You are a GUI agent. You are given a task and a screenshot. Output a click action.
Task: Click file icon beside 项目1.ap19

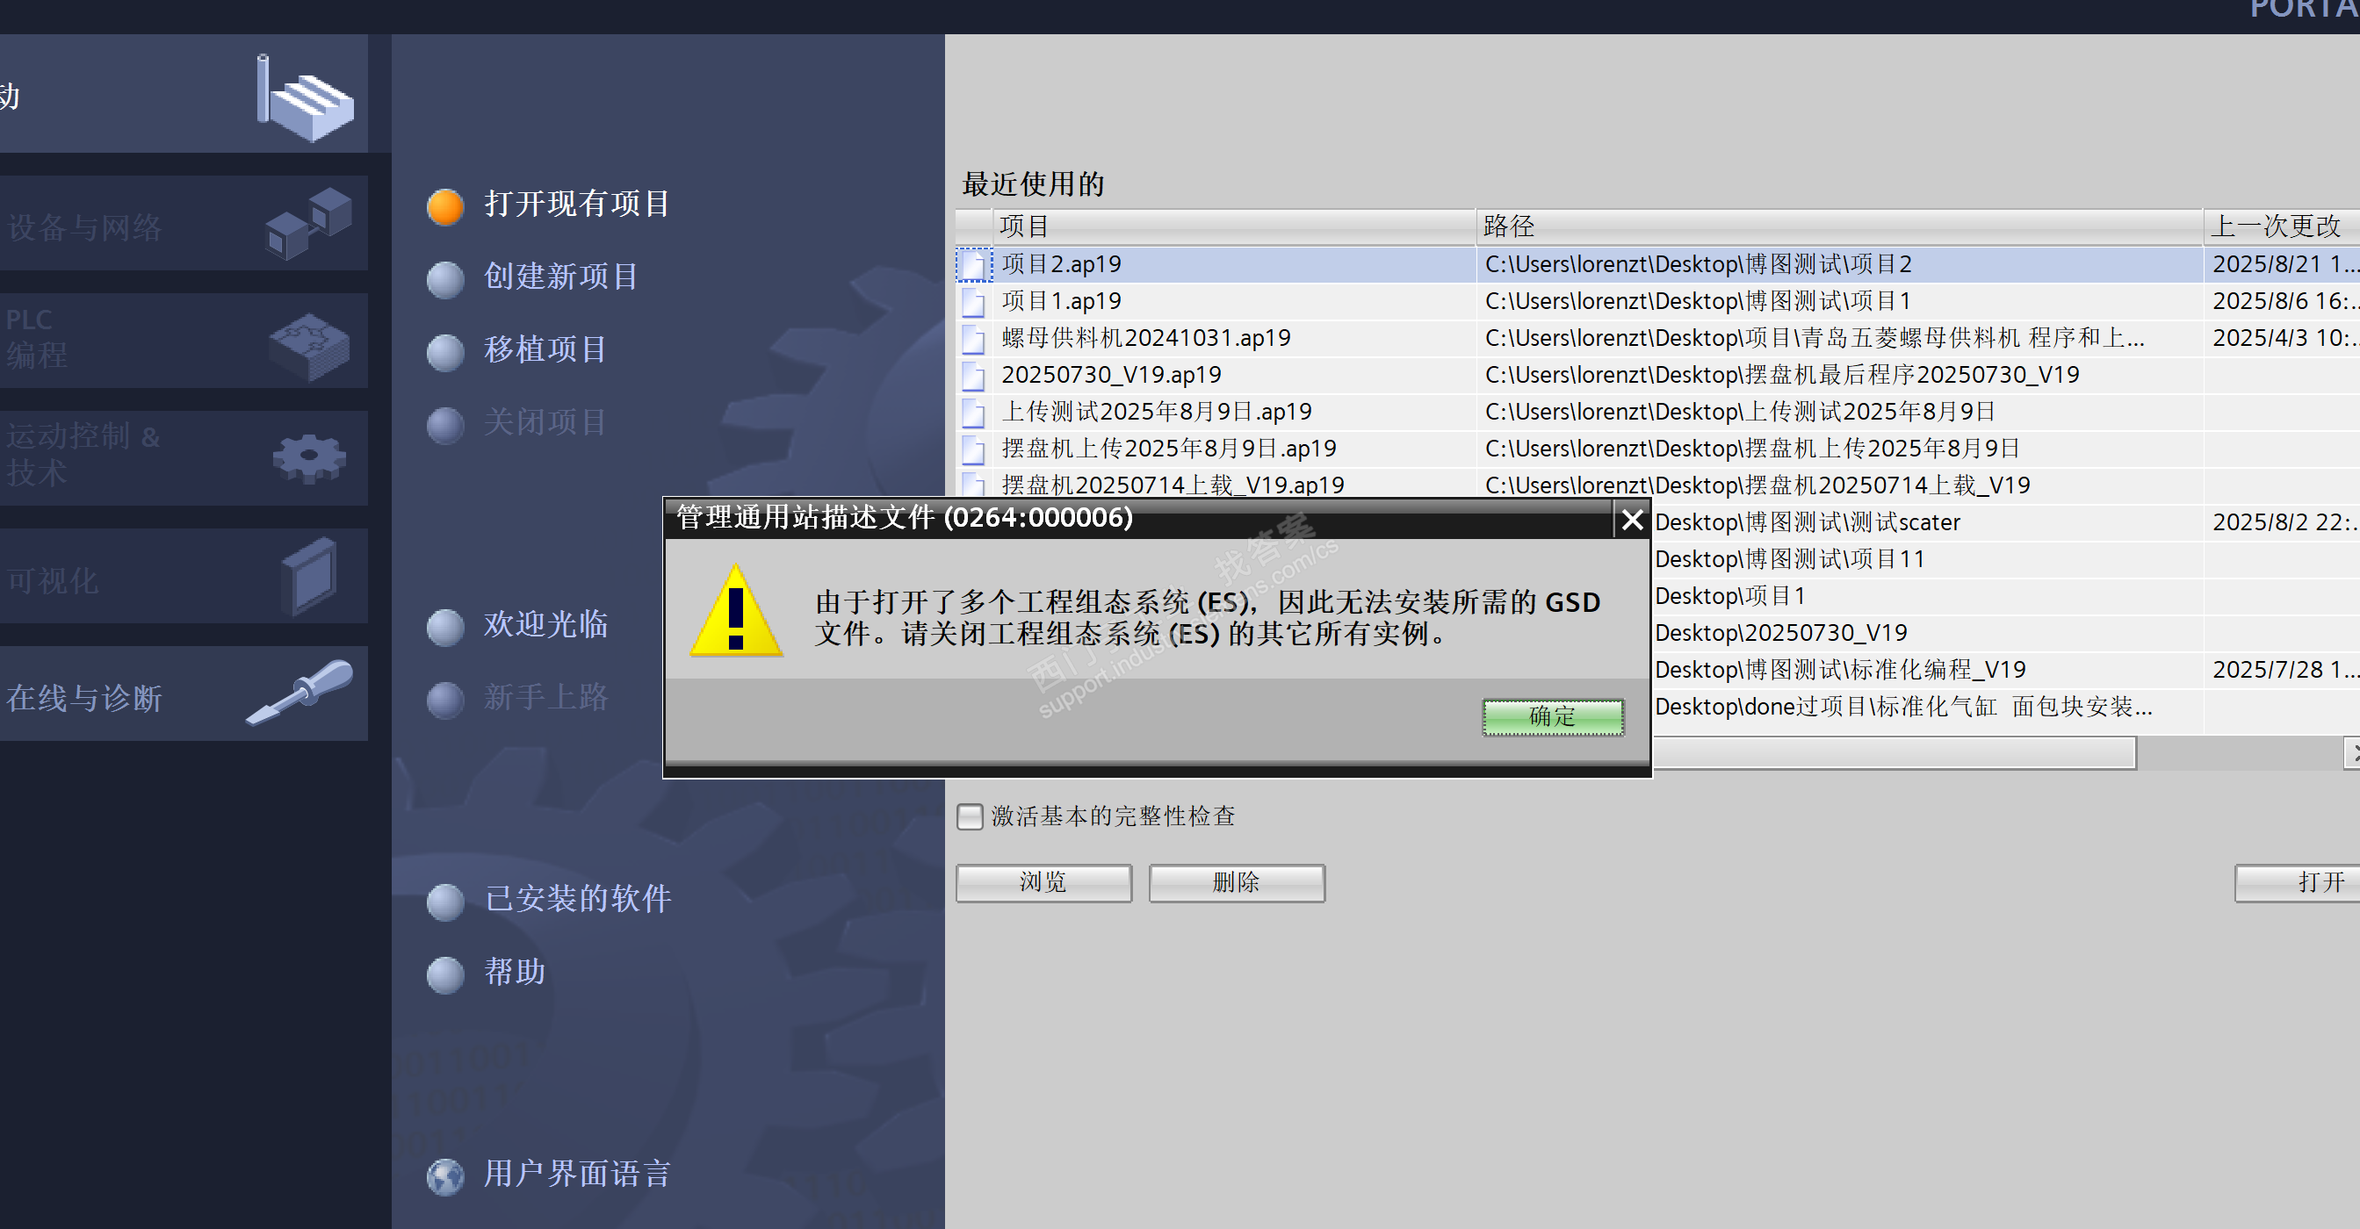click(973, 301)
